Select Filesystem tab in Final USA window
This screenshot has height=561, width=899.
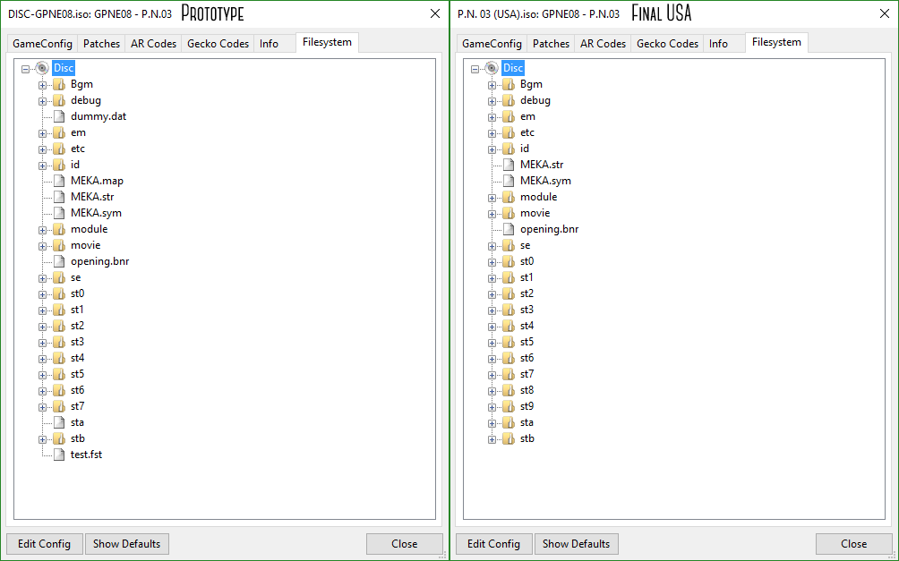[x=776, y=42]
